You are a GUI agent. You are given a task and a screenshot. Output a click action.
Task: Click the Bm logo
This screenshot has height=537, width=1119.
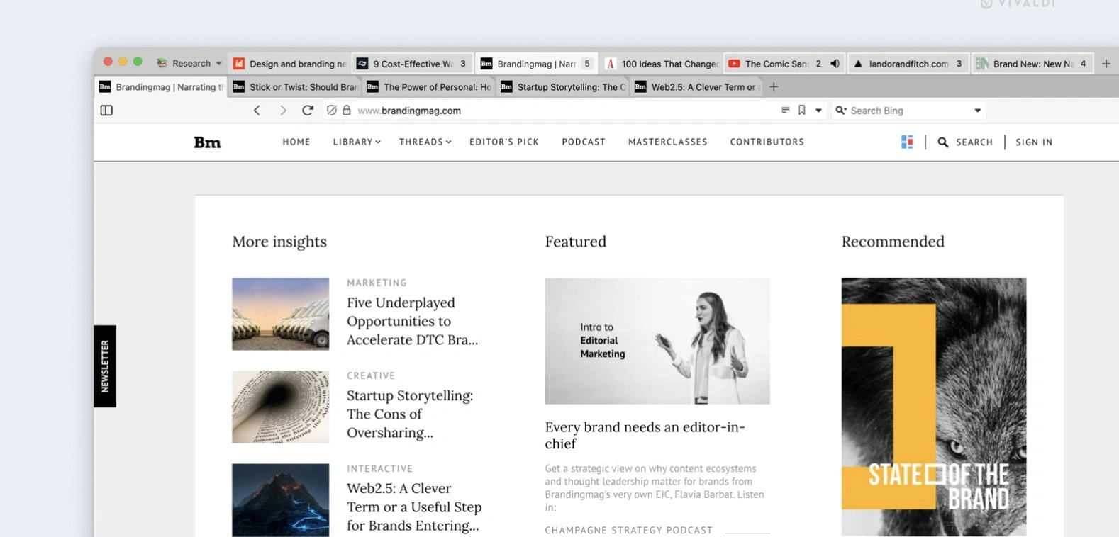pyautogui.click(x=207, y=142)
